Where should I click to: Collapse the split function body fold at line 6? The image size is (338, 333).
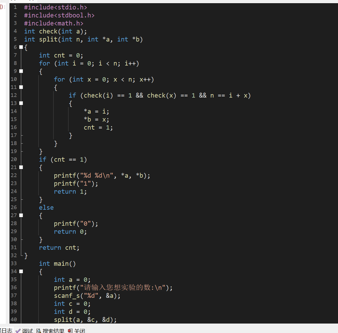[x=21, y=47]
